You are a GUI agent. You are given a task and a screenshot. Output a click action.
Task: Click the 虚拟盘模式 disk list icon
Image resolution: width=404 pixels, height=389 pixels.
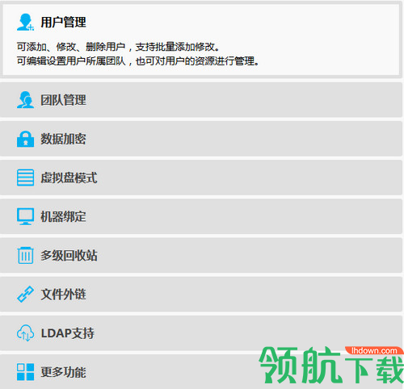[x=25, y=178]
